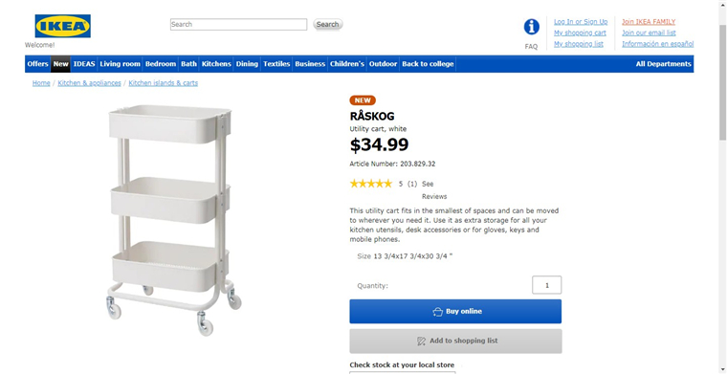
Task: Click the Search button
Action: [x=328, y=24]
